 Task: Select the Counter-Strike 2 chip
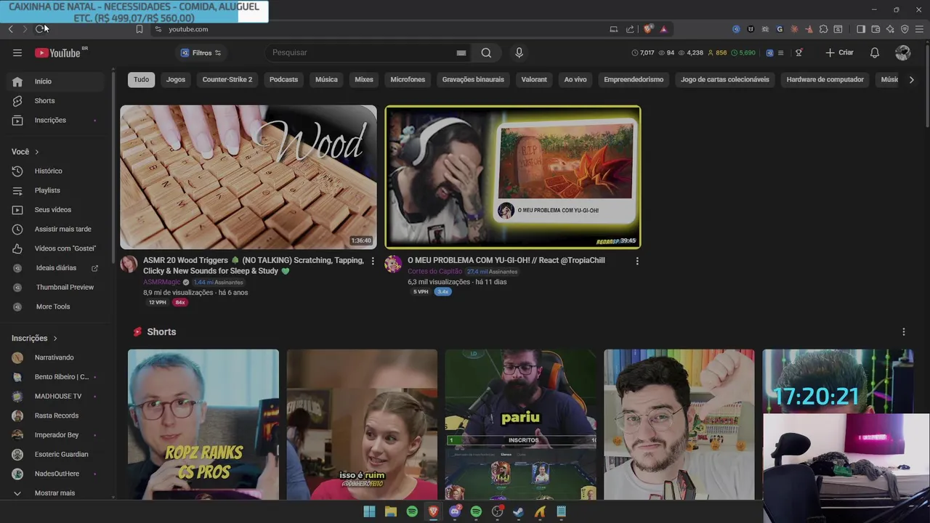(x=227, y=80)
